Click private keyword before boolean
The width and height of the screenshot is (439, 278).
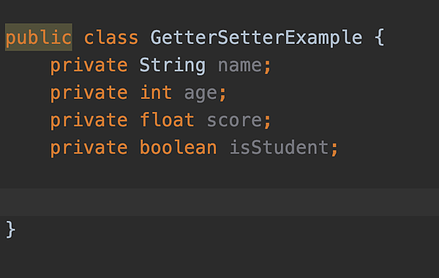89,149
